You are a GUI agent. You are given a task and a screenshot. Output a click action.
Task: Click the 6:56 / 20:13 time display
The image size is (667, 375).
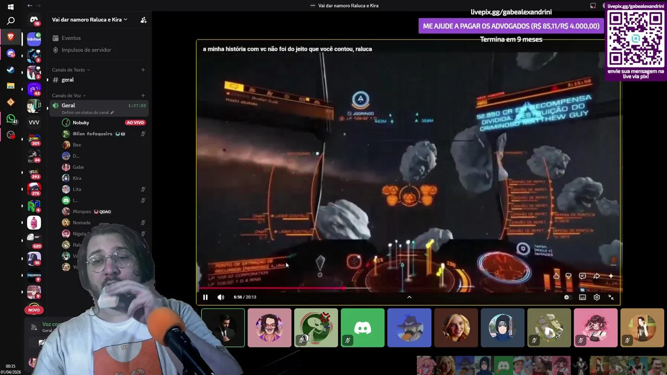point(245,297)
